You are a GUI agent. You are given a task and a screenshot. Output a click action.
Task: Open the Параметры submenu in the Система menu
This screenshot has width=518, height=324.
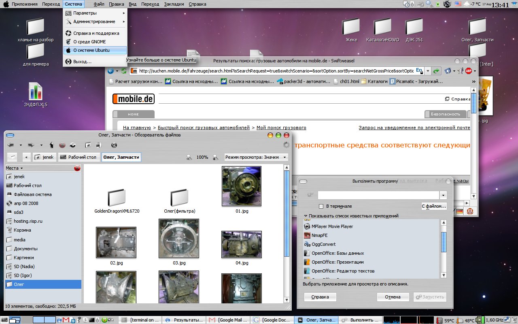[x=95, y=13]
